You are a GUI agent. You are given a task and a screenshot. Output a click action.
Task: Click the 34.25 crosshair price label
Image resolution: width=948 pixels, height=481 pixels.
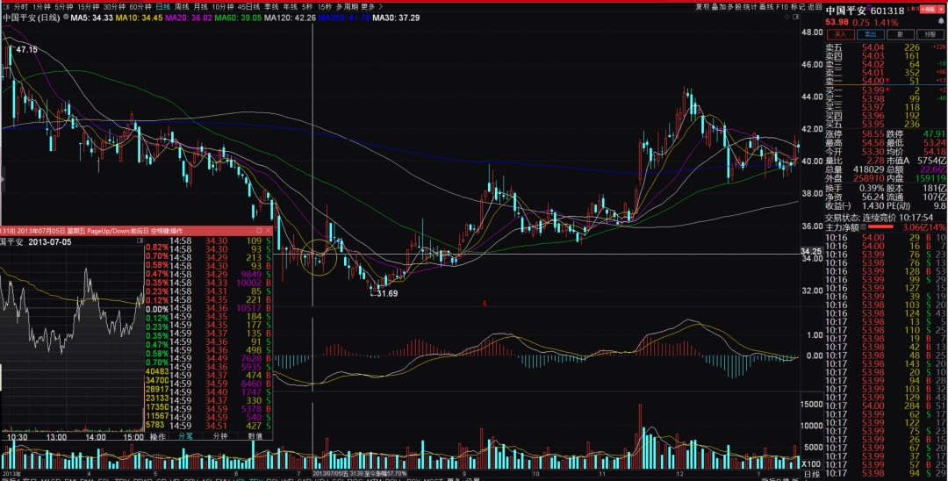(x=811, y=251)
